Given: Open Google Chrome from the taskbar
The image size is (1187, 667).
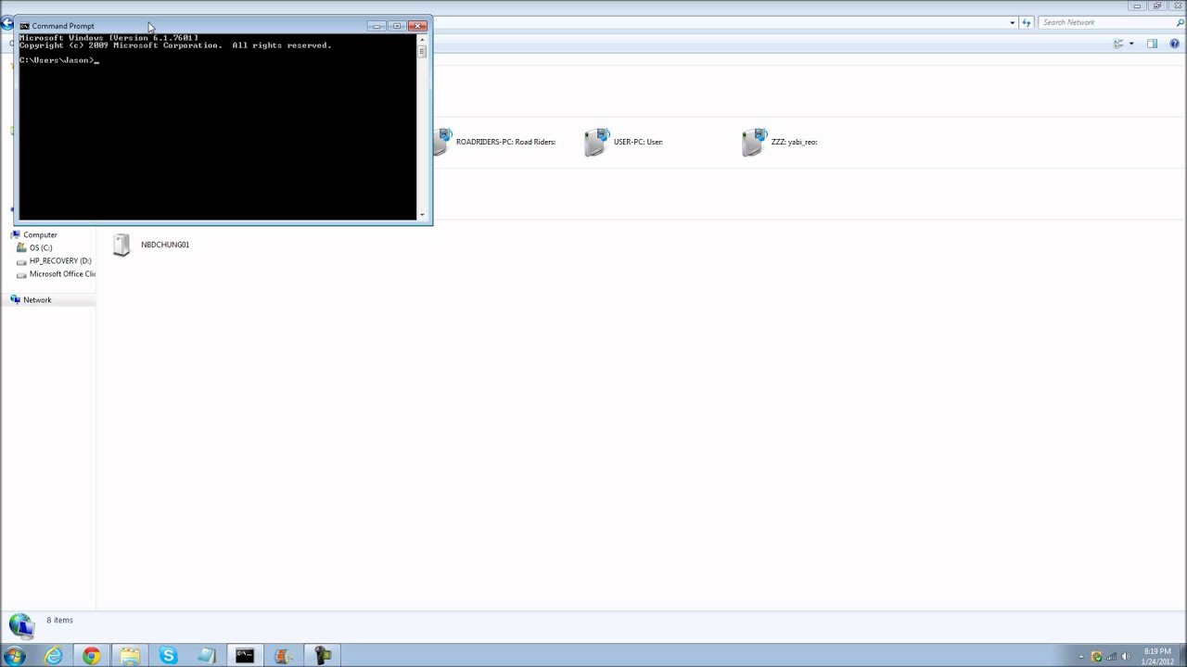Looking at the screenshot, I should pos(91,655).
